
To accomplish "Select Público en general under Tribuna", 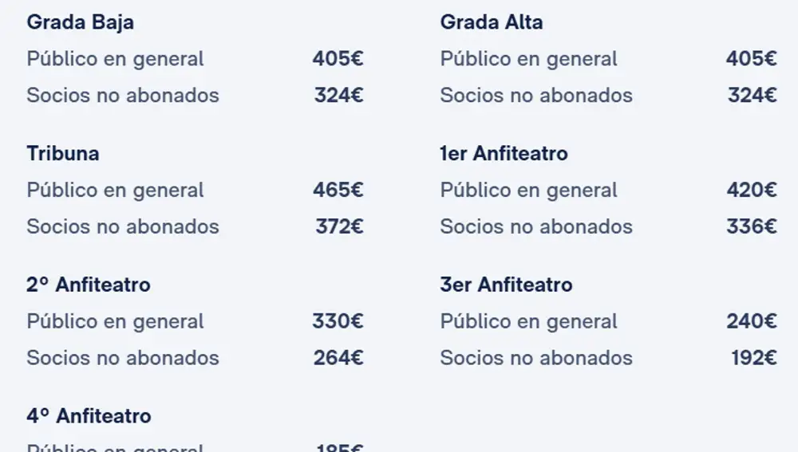I will pos(116,191).
